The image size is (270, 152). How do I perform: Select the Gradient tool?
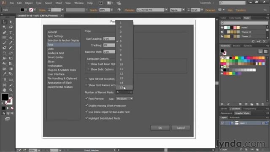(11, 69)
